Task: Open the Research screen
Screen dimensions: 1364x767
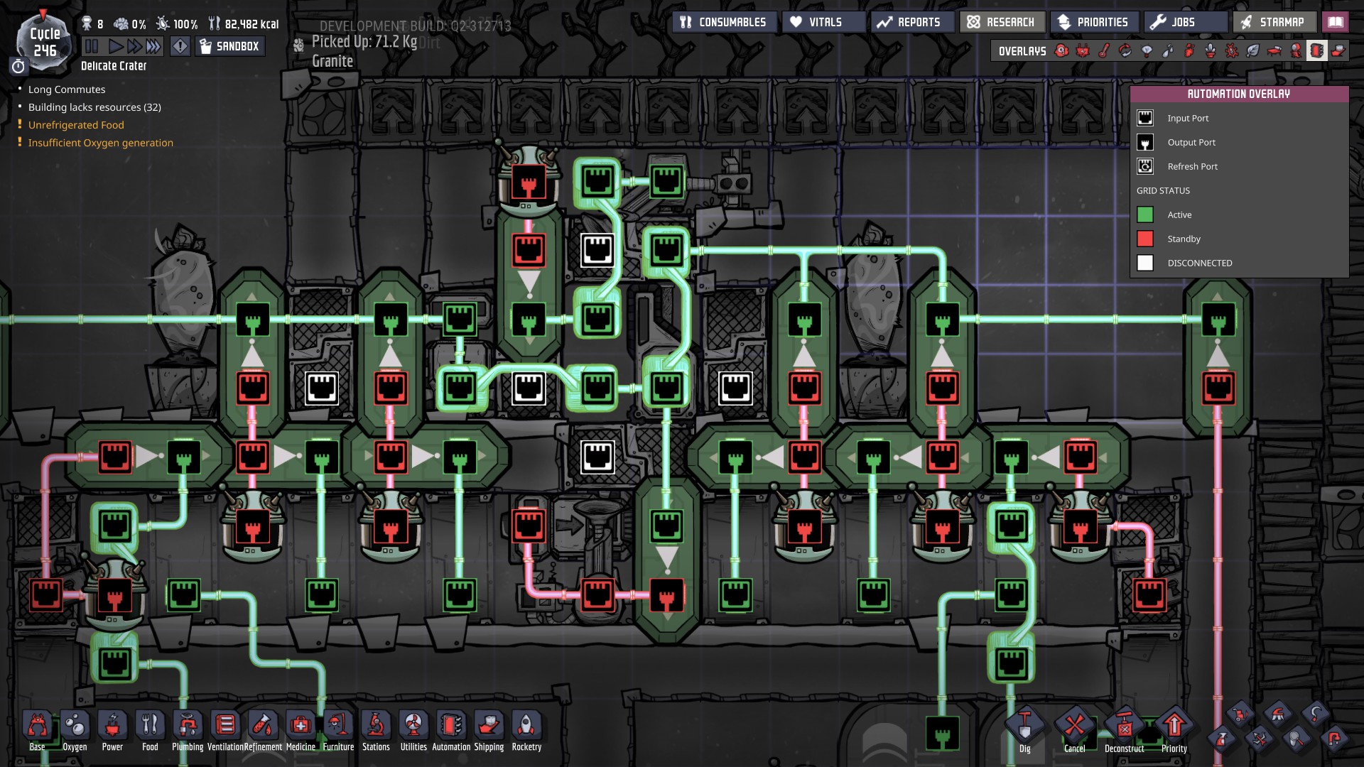Action: (1002, 22)
